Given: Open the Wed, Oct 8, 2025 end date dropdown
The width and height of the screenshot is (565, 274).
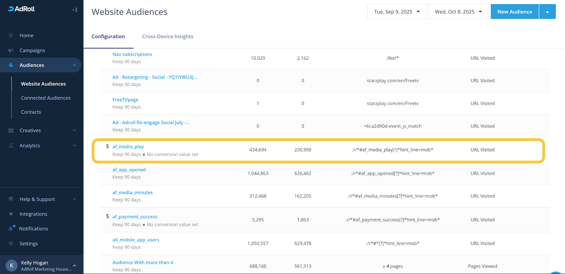Looking at the screenshot, I should [x=458, y=12].
